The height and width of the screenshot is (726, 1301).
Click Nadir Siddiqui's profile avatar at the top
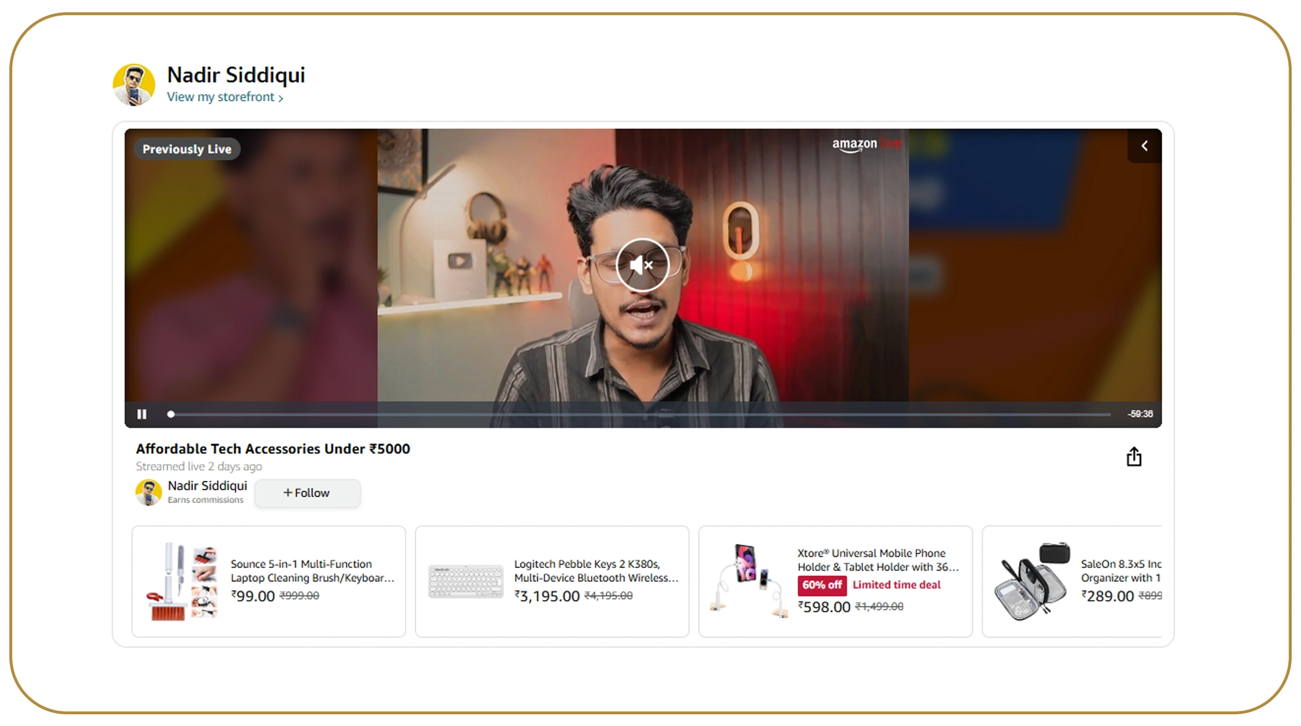tap(133, 84)
